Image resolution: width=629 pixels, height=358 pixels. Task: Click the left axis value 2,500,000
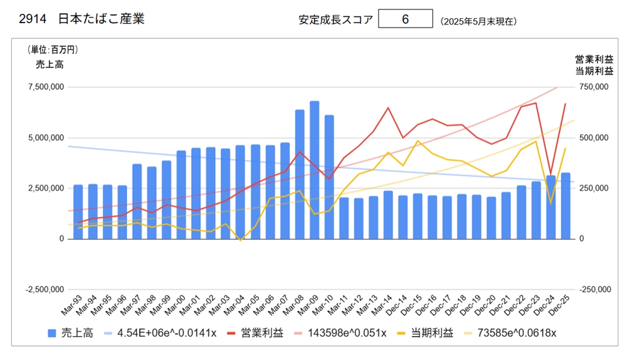[46, 188]
